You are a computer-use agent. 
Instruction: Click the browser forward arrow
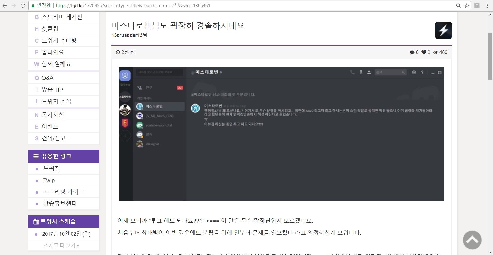(14, 6)
